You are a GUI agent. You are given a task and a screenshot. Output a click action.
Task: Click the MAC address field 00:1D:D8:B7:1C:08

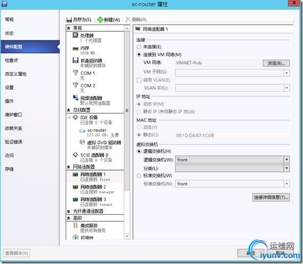pos(232,136)
